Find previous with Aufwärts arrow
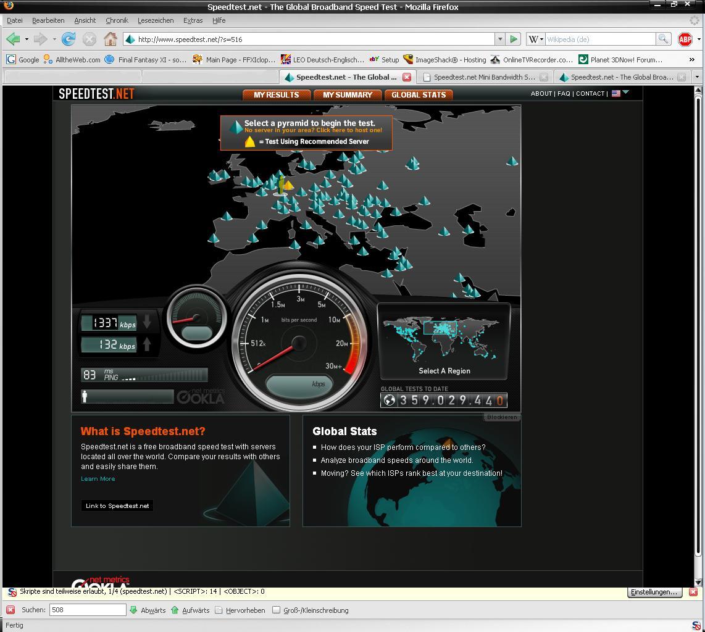 pyautogui.click(x=190, y=610)
